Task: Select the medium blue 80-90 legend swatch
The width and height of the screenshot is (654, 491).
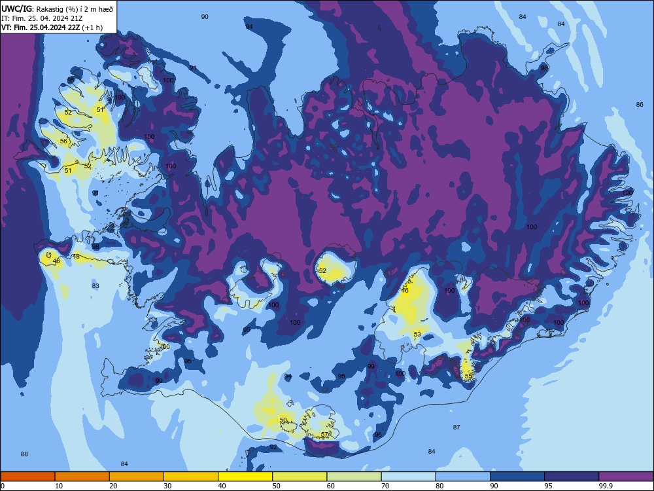Action: [x=463, y=477]
